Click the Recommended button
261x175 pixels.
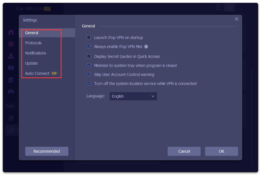click(x=47, y=151)
